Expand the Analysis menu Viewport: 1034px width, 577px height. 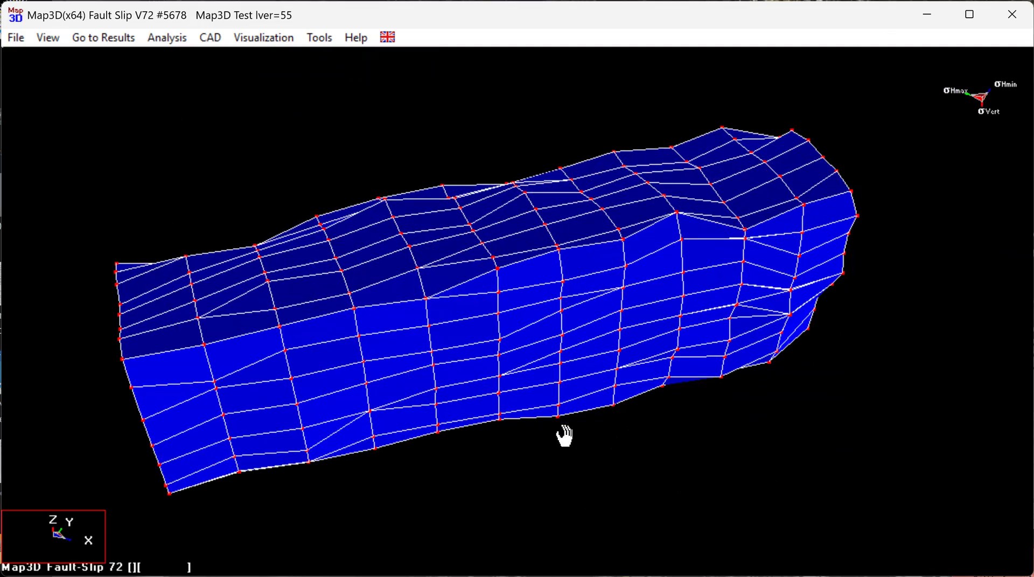pyautogui.click(x=167, y=38)
